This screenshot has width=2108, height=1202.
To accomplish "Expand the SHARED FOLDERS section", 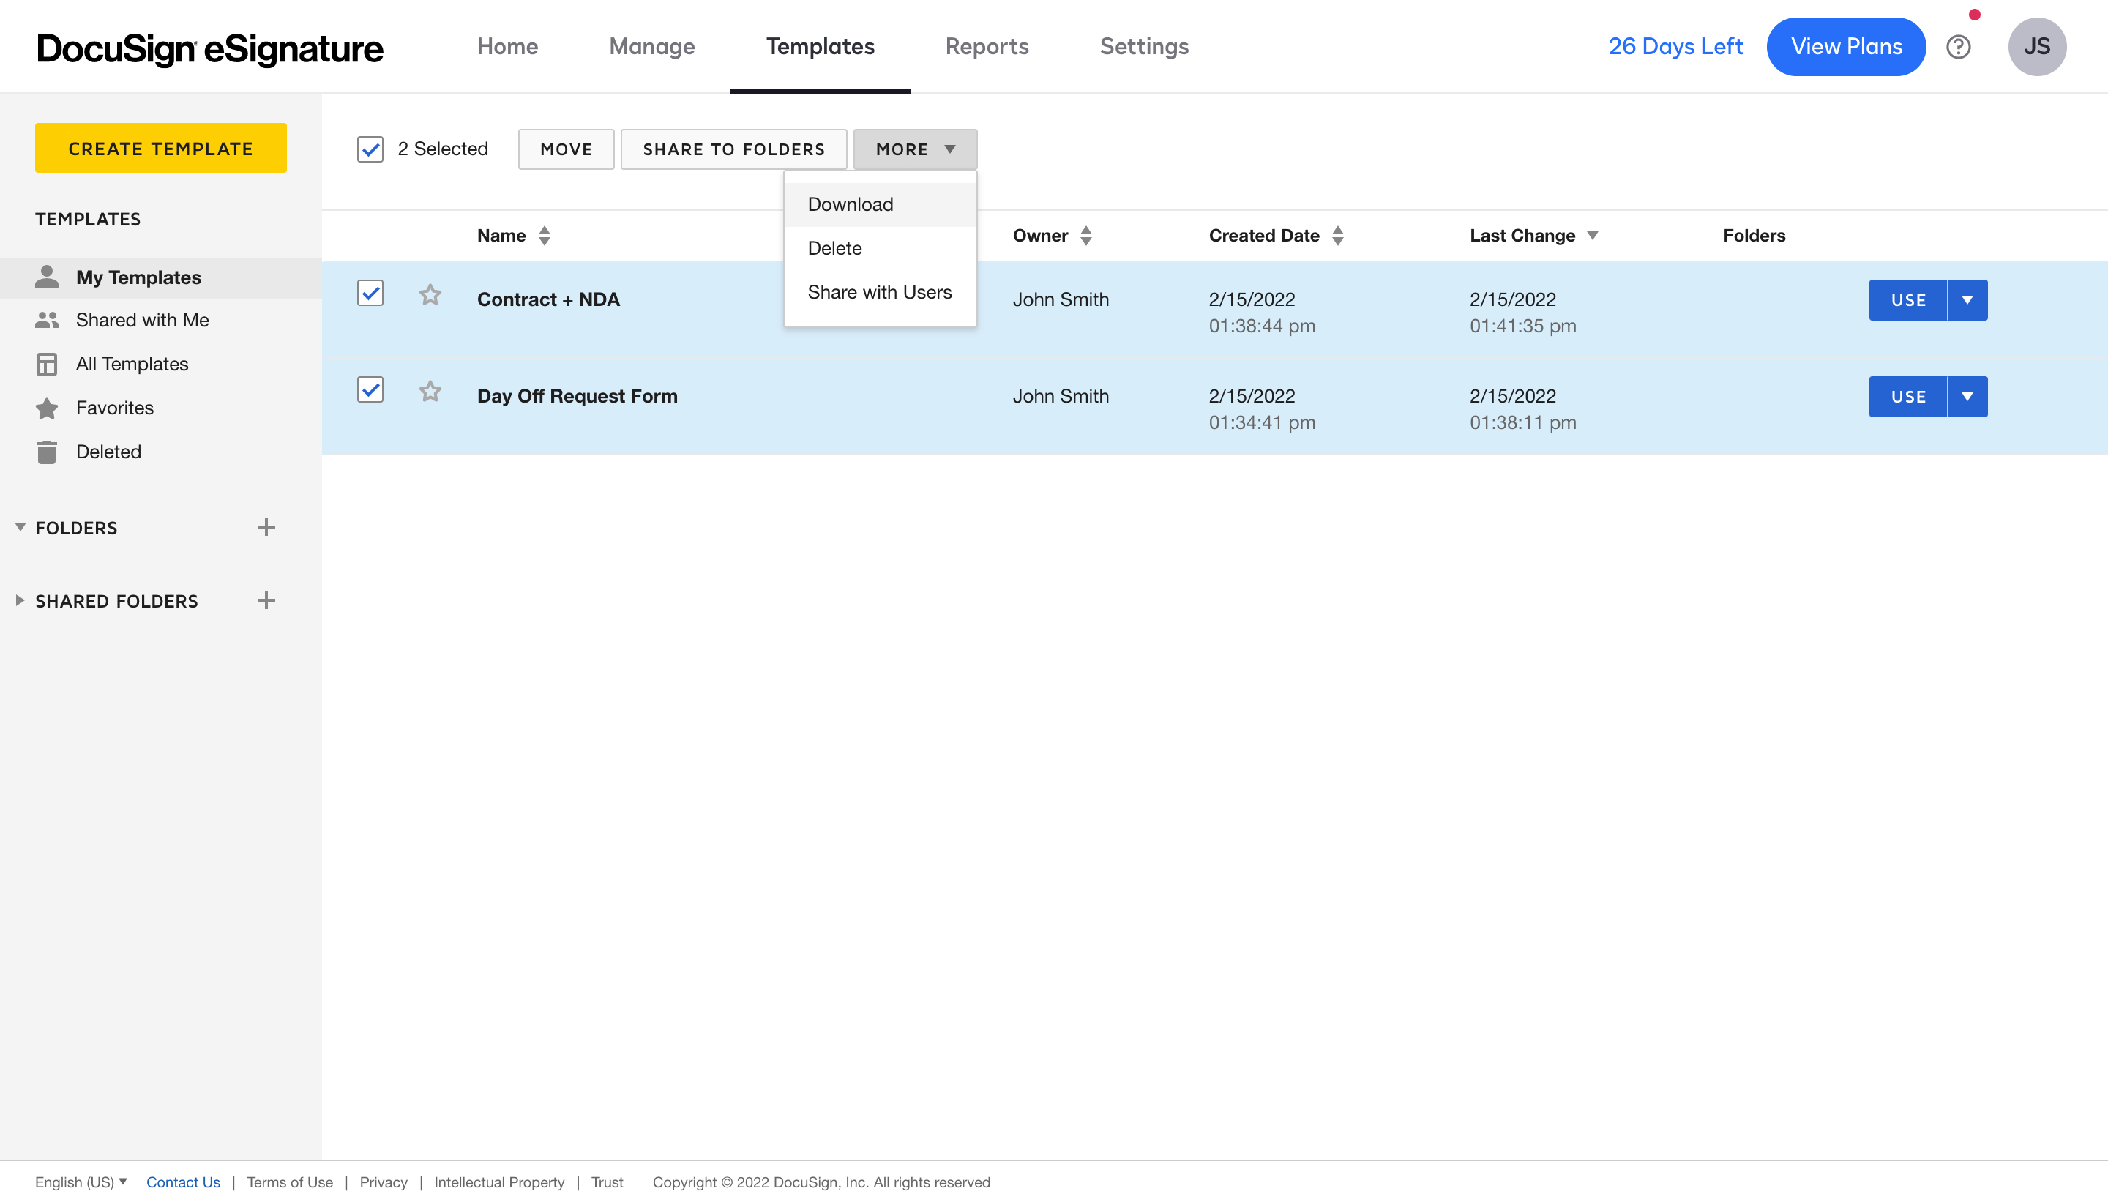I will tap(20, 601).
